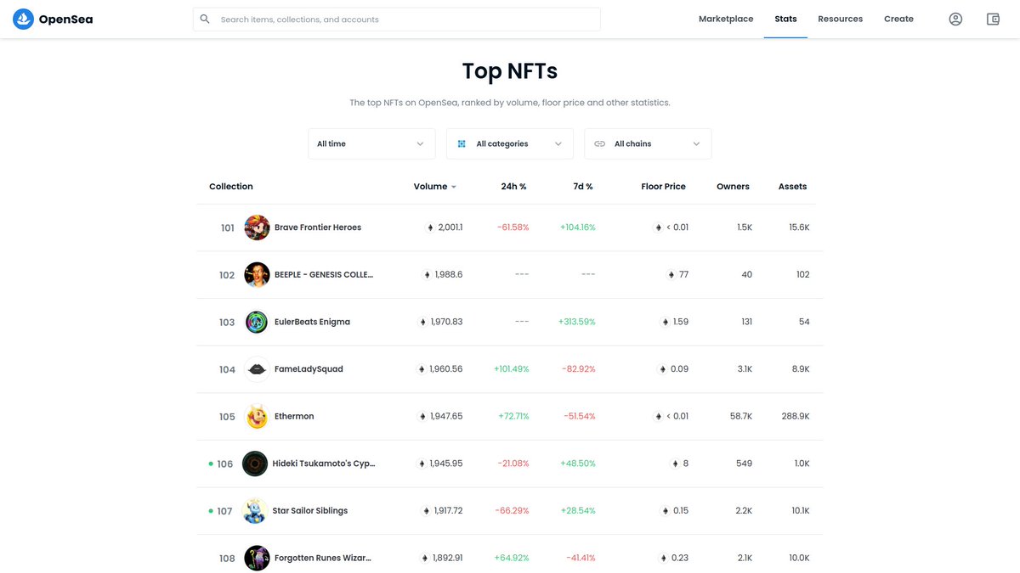
Task: Click ETH icon beside floor price 0.09
Action: click(x=662, y=369)
